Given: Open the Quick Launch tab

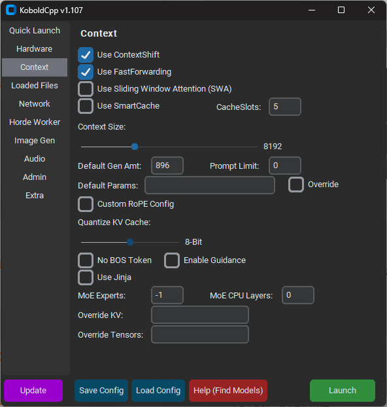Looking at the screenshot, I should coord(35,31).
